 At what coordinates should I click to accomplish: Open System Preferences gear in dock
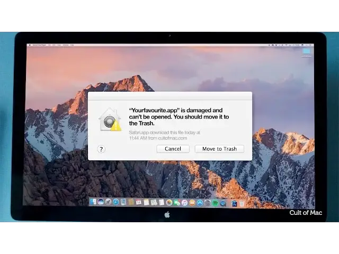[x=208, y=203]
